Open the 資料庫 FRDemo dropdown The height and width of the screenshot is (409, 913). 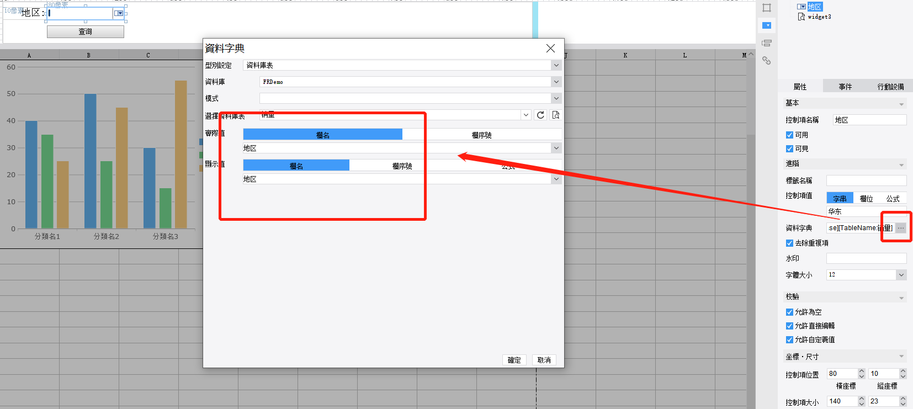(x=556, y=82)
